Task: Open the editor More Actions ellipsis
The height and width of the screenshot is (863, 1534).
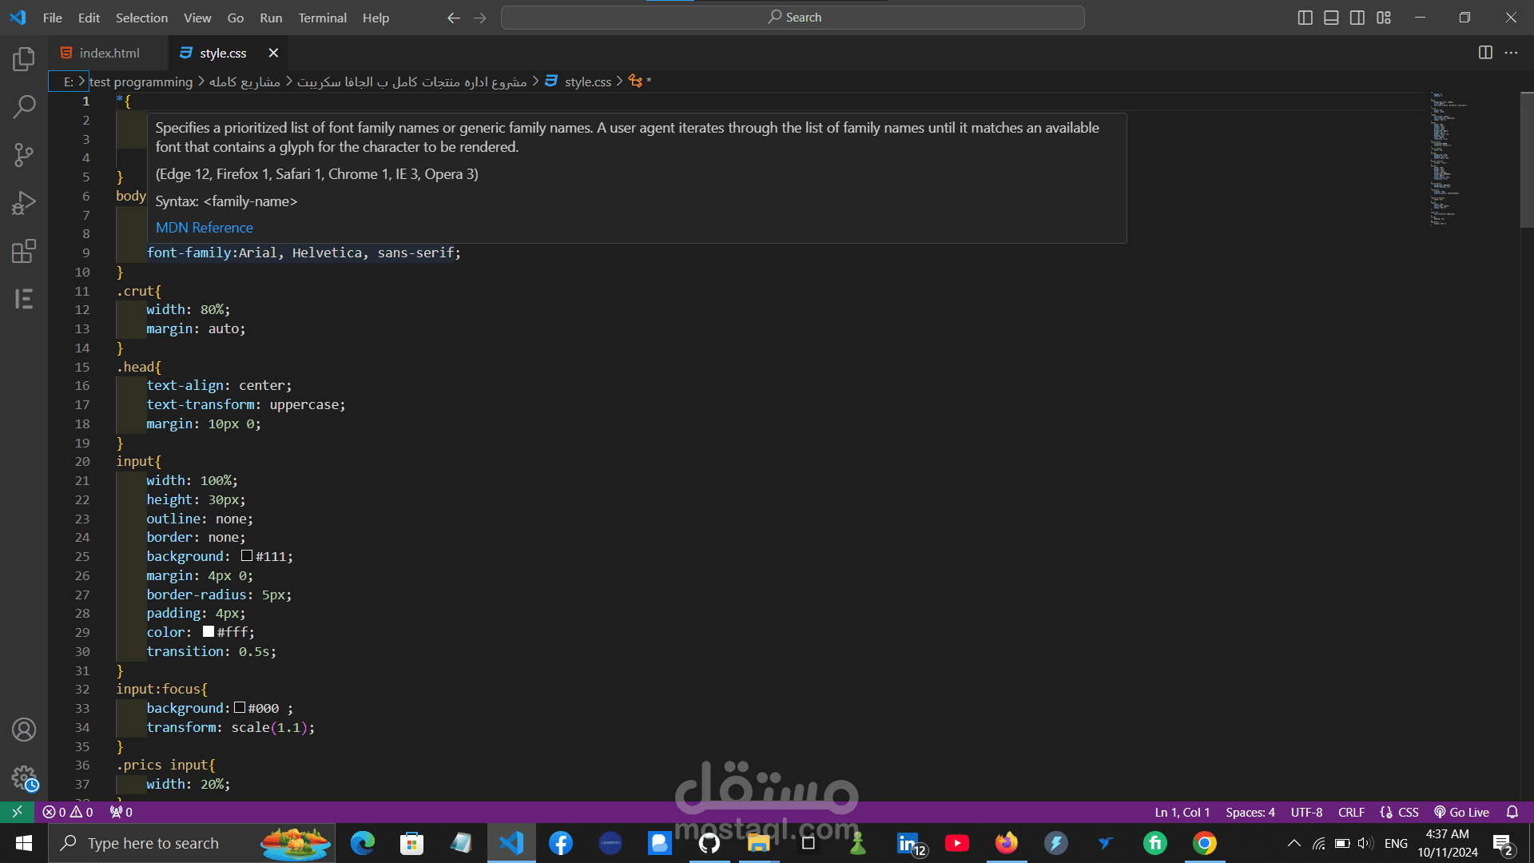Action: (1511, 53)
